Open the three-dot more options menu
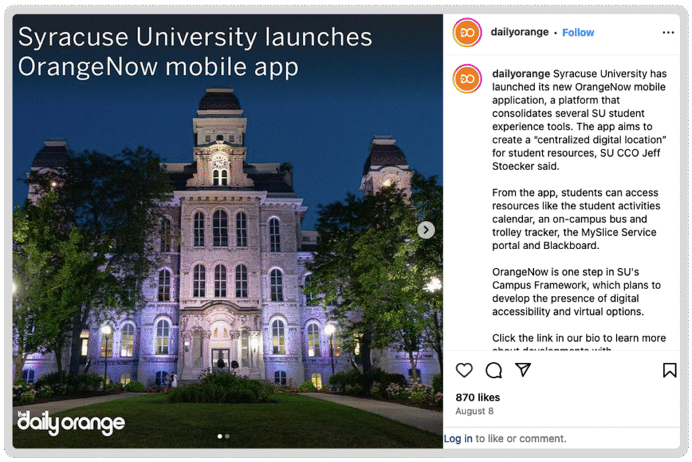Viewport: 692px width, 462px height. pos(668,32)
